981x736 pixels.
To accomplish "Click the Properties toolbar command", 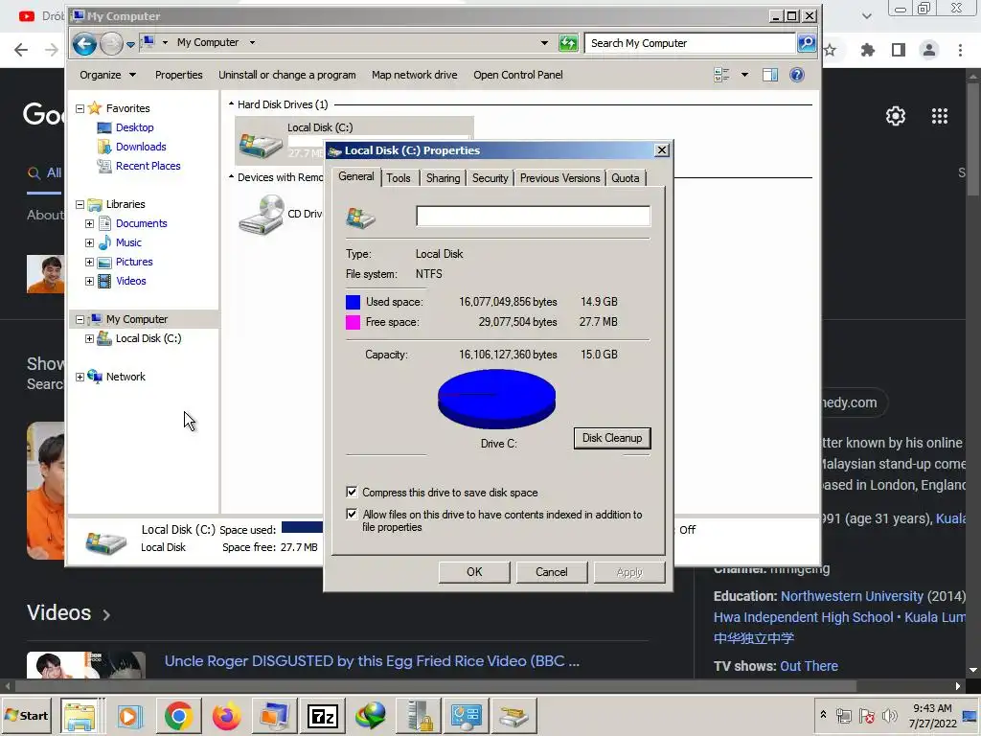I will (x=179, y=75).
